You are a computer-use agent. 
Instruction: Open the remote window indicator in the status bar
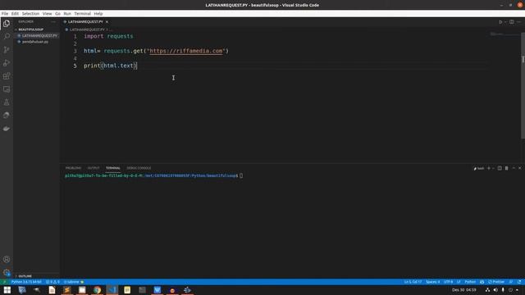(4, 282)
